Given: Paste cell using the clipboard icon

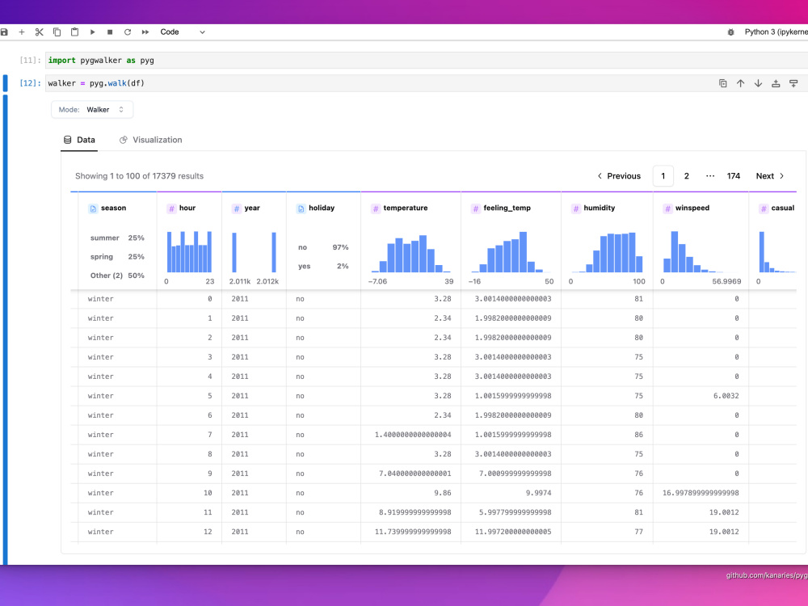Looking at the screenshot, I should [74, 32].
